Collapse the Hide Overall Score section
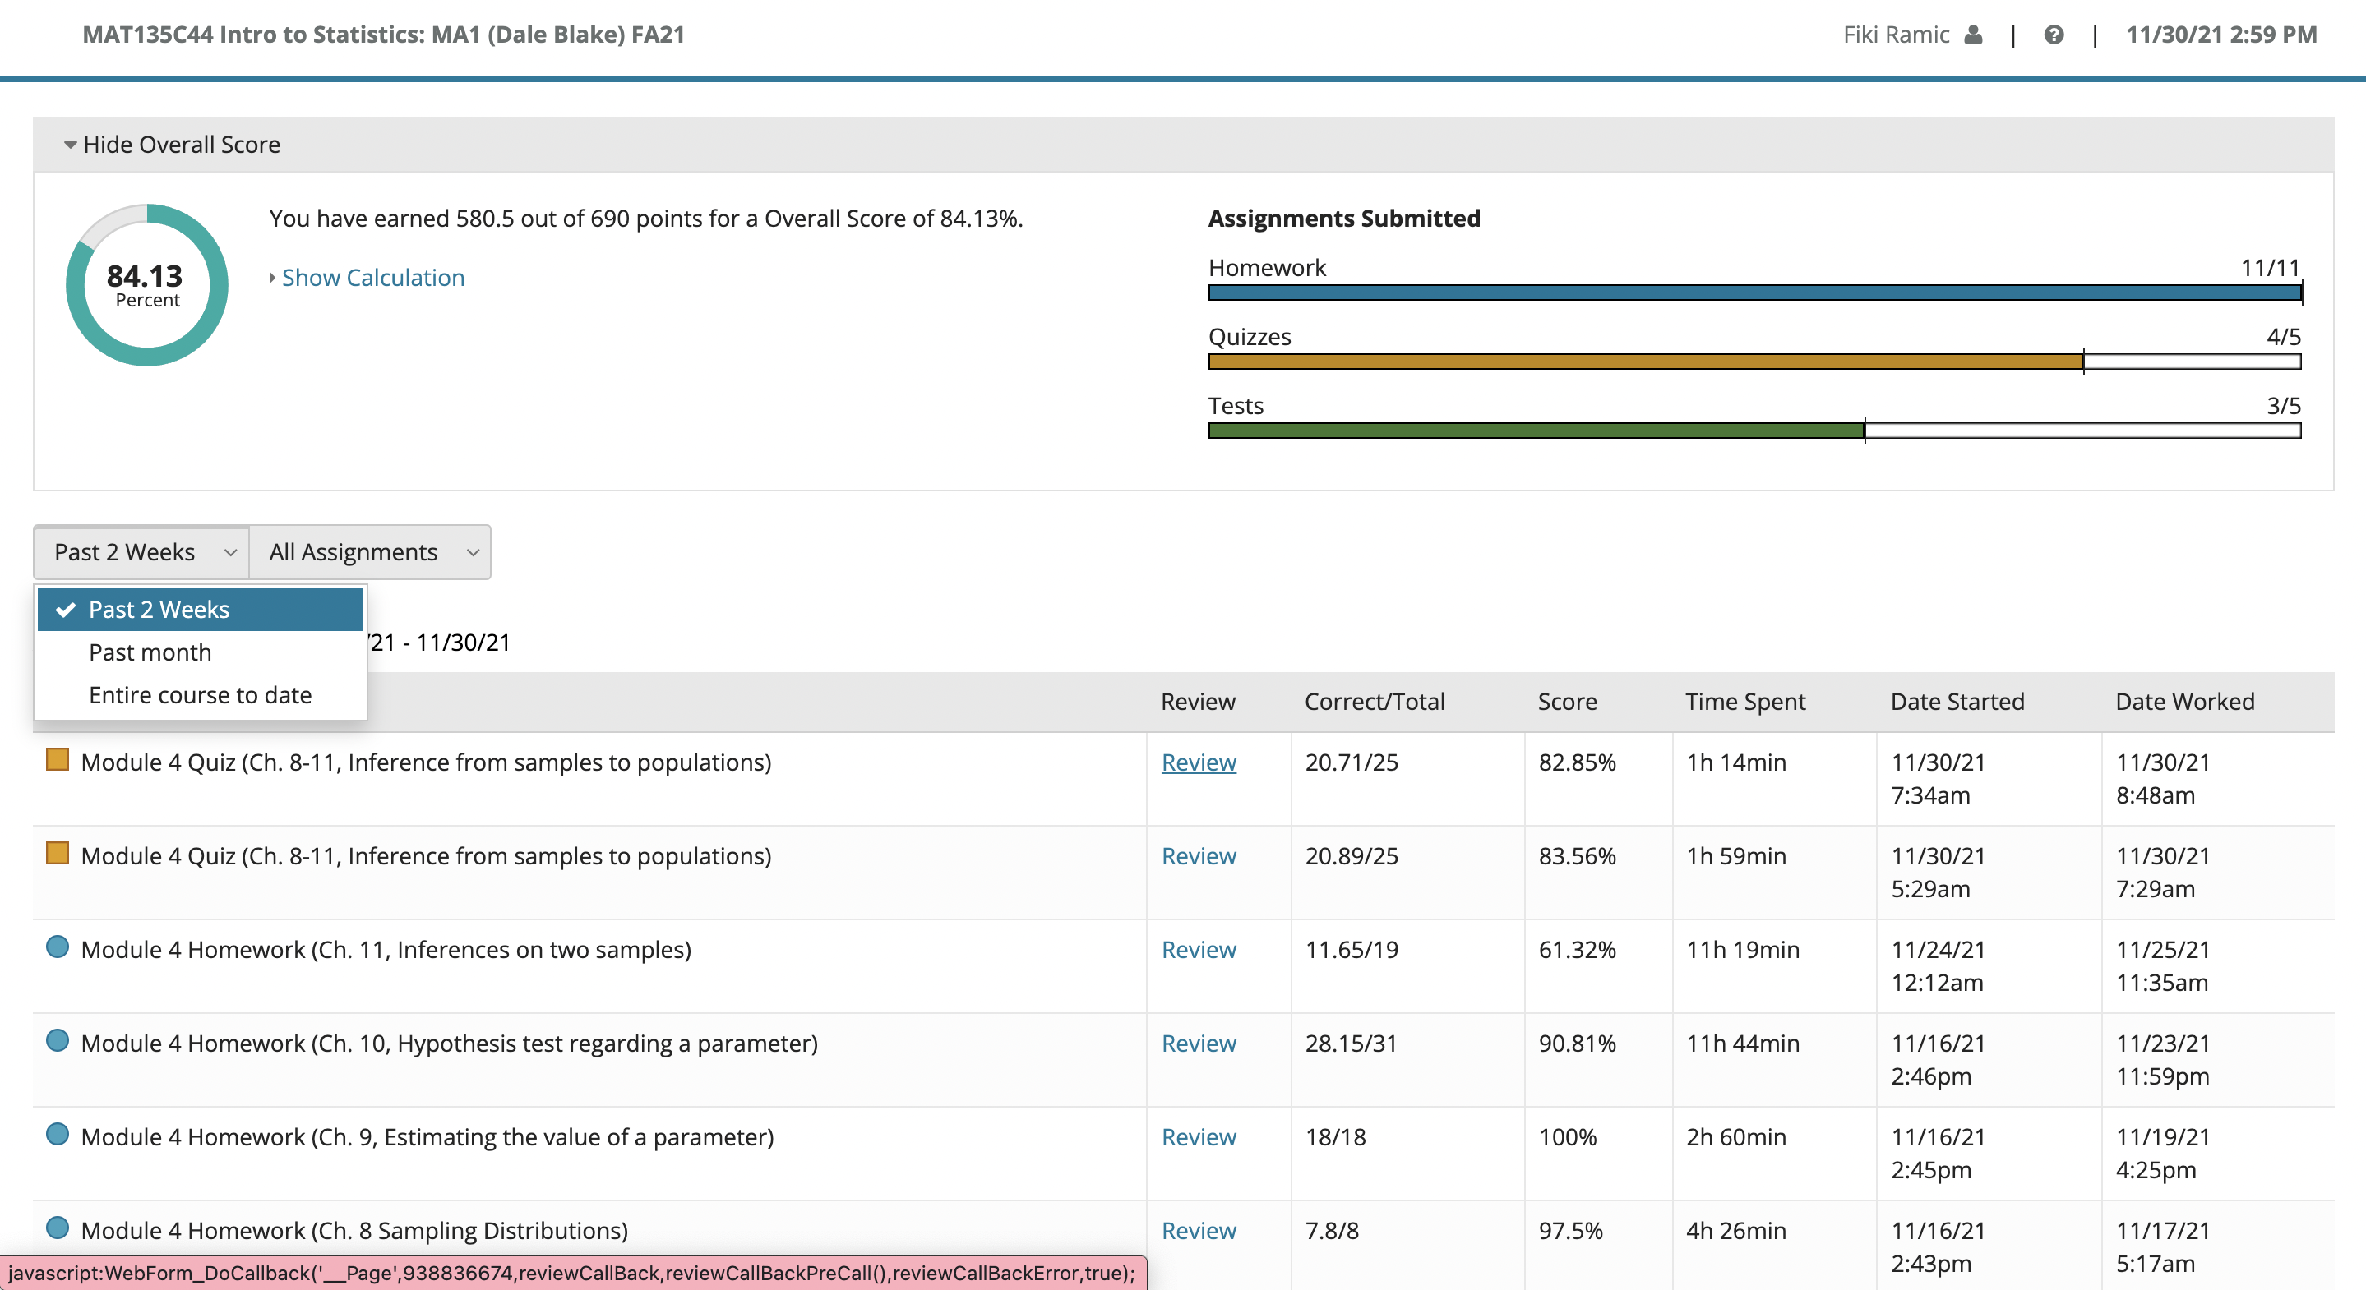2366x1290 pixels. (172, 144)
